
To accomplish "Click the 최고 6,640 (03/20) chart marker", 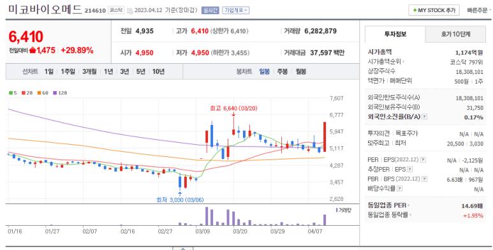I will click(x=233, y=108).
